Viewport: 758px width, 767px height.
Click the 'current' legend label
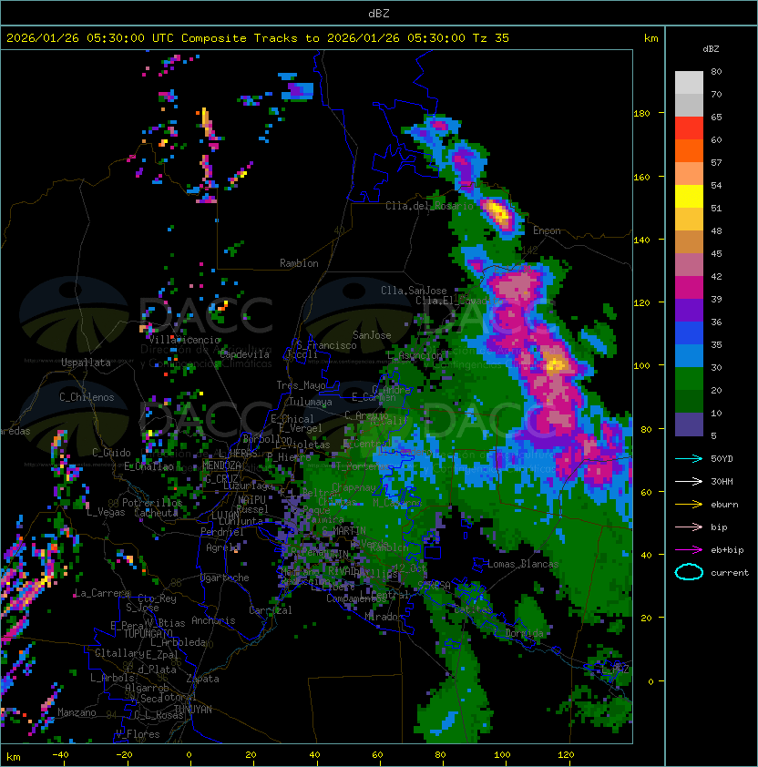730,573
